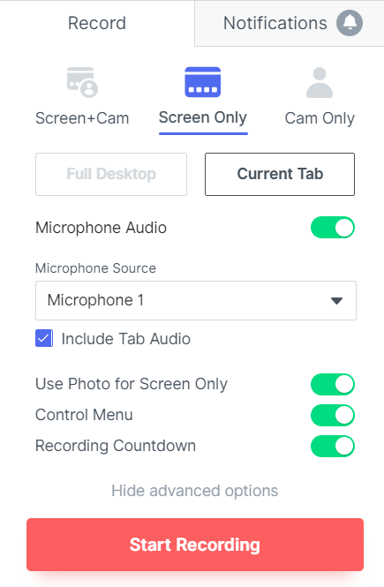384x587 pixels.
Task: Choose the Full Desktop capture button
Action: [111, 174]
